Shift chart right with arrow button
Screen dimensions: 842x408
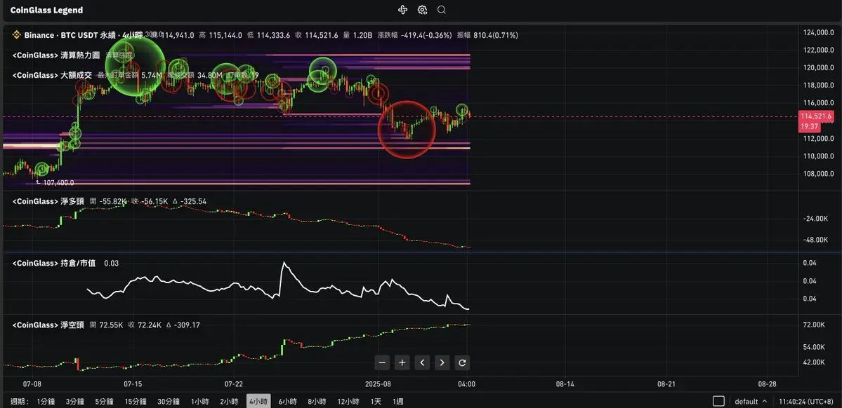tap(442, 363)
